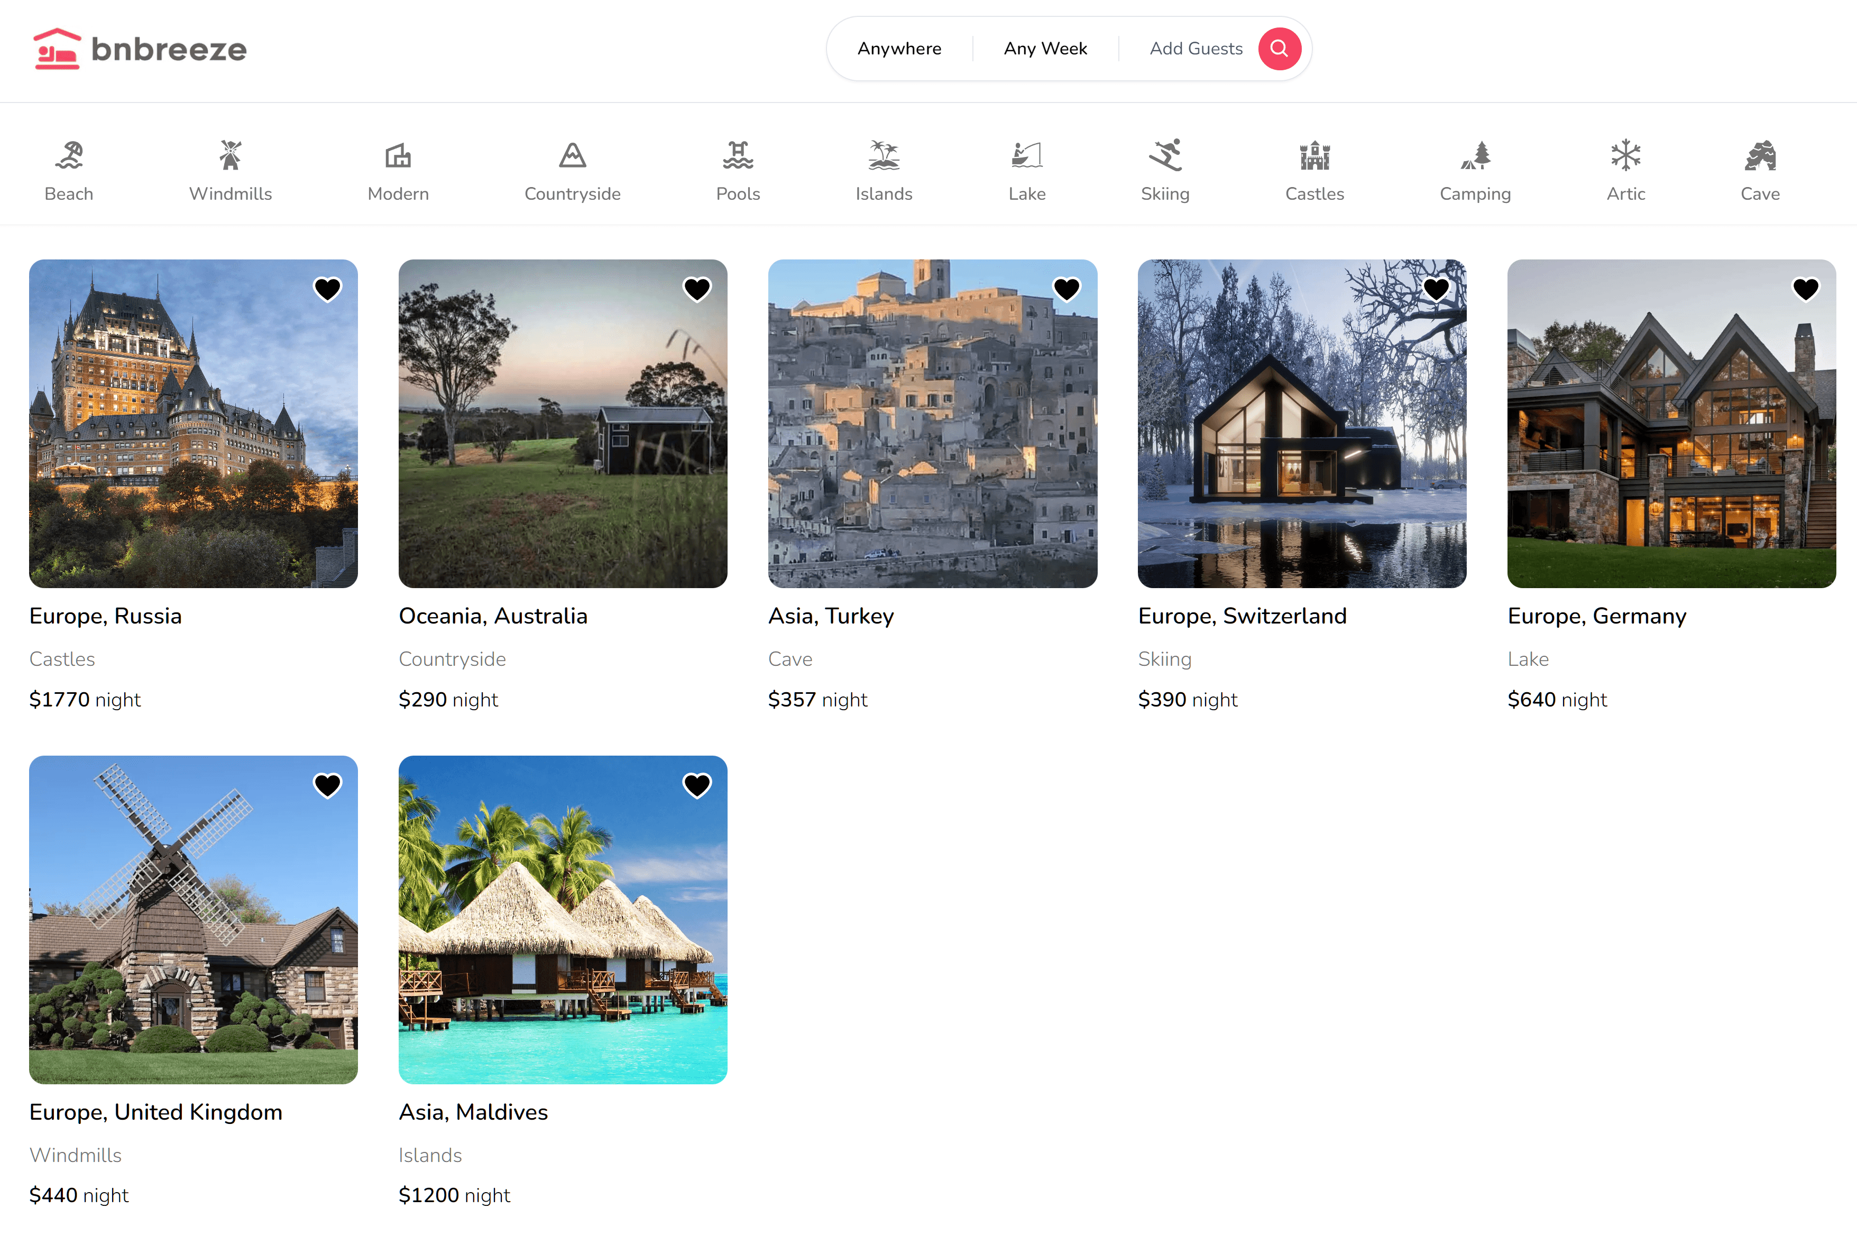The height and width of the screenshot is (1246, 1857).
Task: Select the Camping category icon
Action: 1475,155
